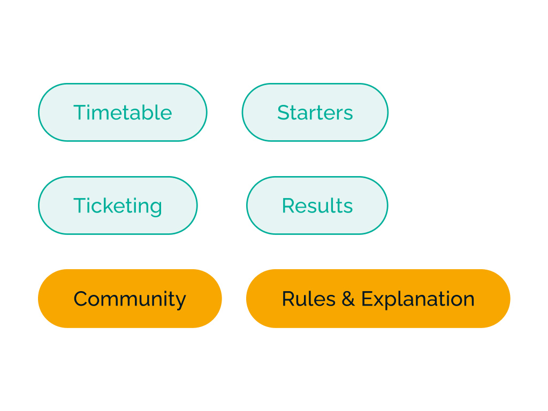Choose the Ticketing category chip

118,205
